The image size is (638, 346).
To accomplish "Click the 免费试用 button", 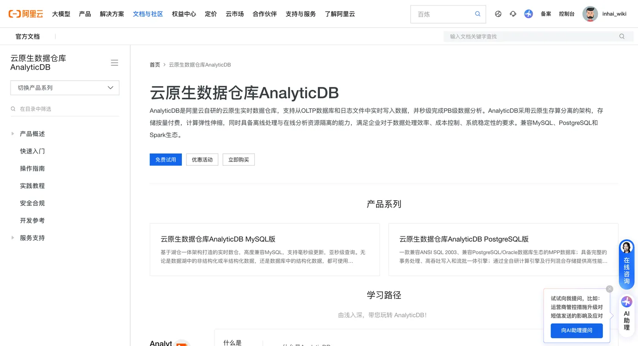I will point(166,160).
